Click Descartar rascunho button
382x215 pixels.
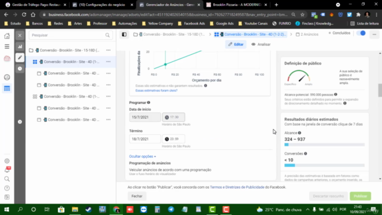click(x=328, y=196)
